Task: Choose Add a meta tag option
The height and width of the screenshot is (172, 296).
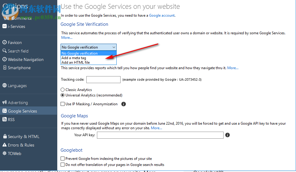Action: click(88, 58)
